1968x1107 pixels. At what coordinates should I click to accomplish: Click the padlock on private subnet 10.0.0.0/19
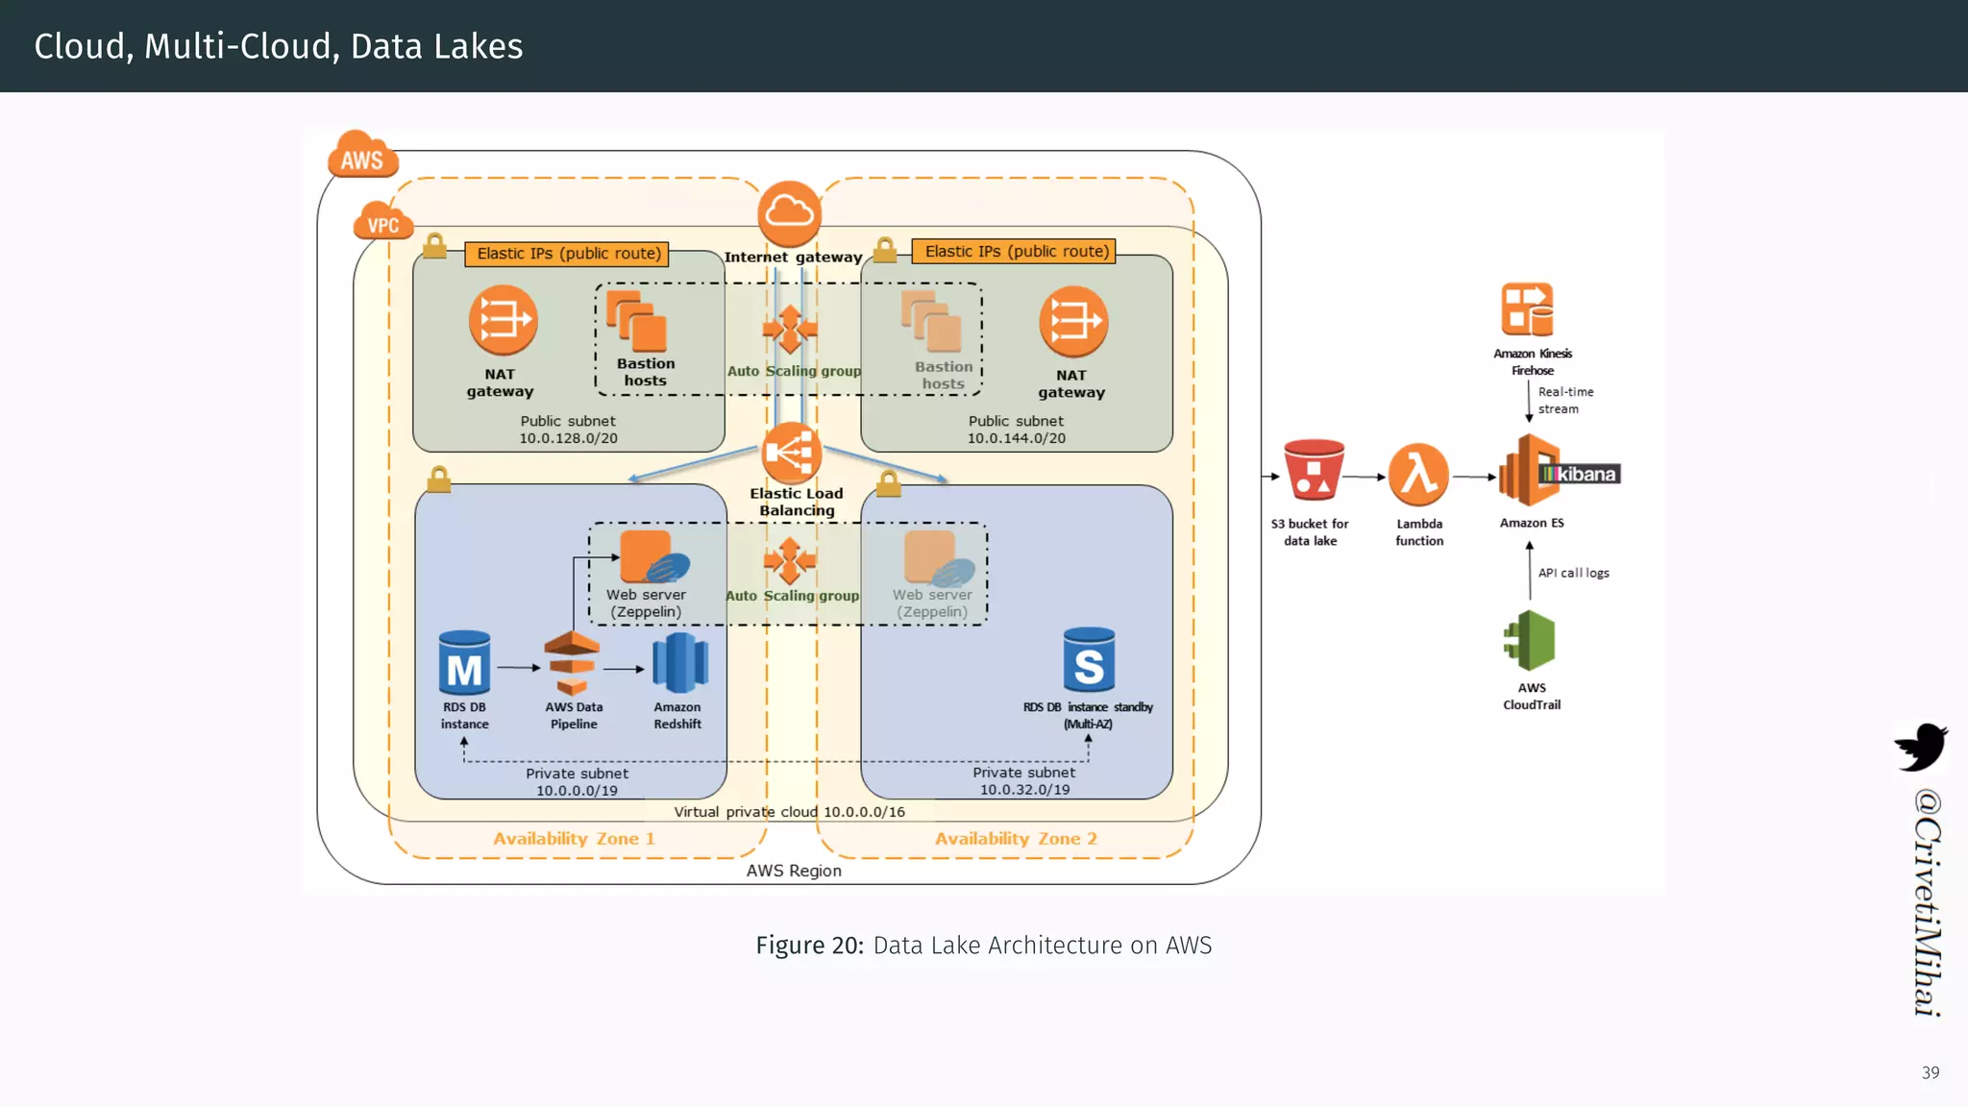439,479
